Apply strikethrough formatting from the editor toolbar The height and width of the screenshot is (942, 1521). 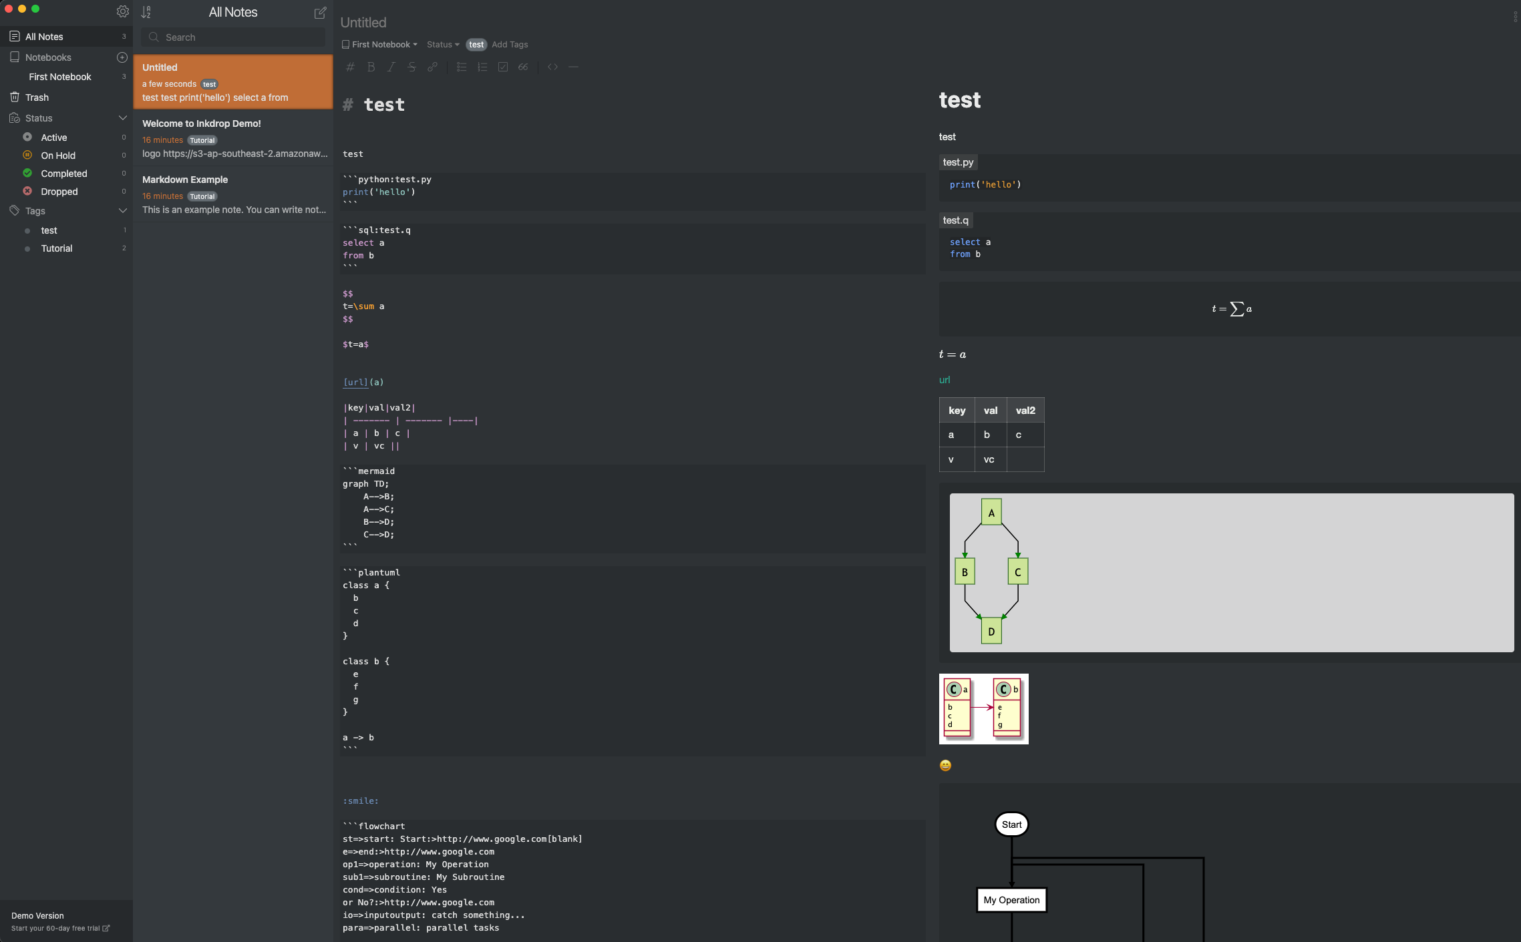tap(411, 67)
